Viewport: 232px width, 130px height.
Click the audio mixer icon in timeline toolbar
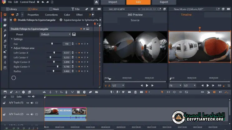click(44, 92)
